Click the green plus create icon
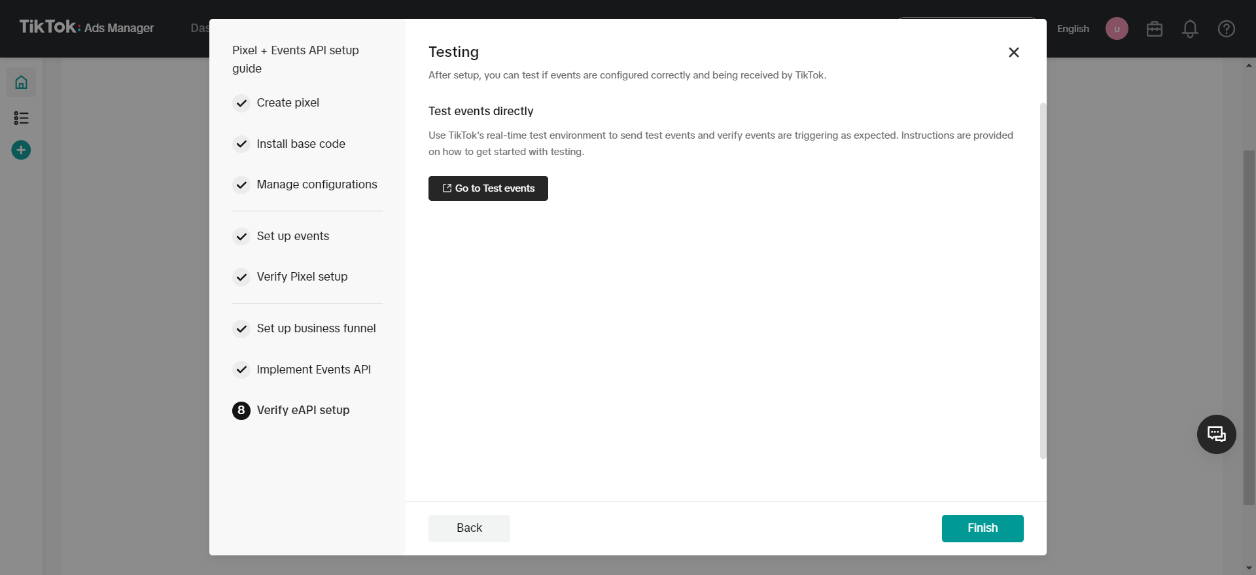Viewport: 1256px width, 575px height. coord(21,150)
